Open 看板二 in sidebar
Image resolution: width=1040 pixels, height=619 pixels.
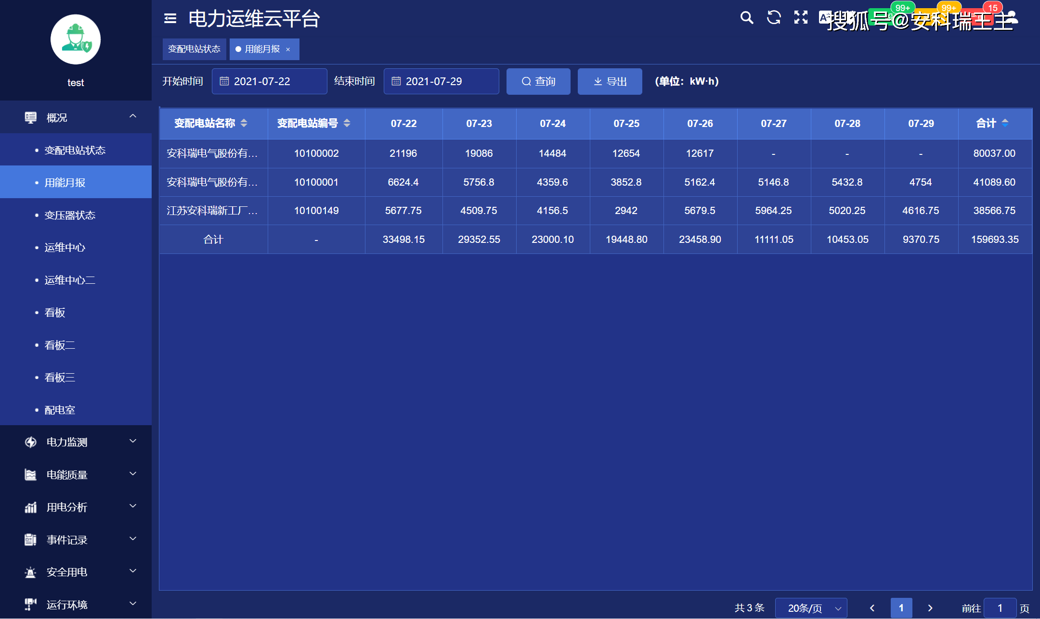coord(76,345)
